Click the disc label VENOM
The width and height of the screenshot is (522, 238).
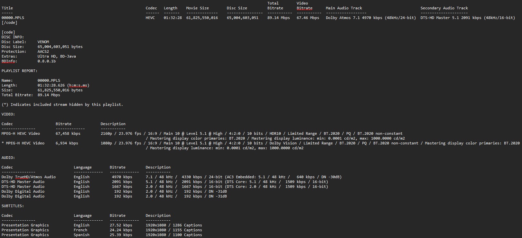[x=43, y=42]
